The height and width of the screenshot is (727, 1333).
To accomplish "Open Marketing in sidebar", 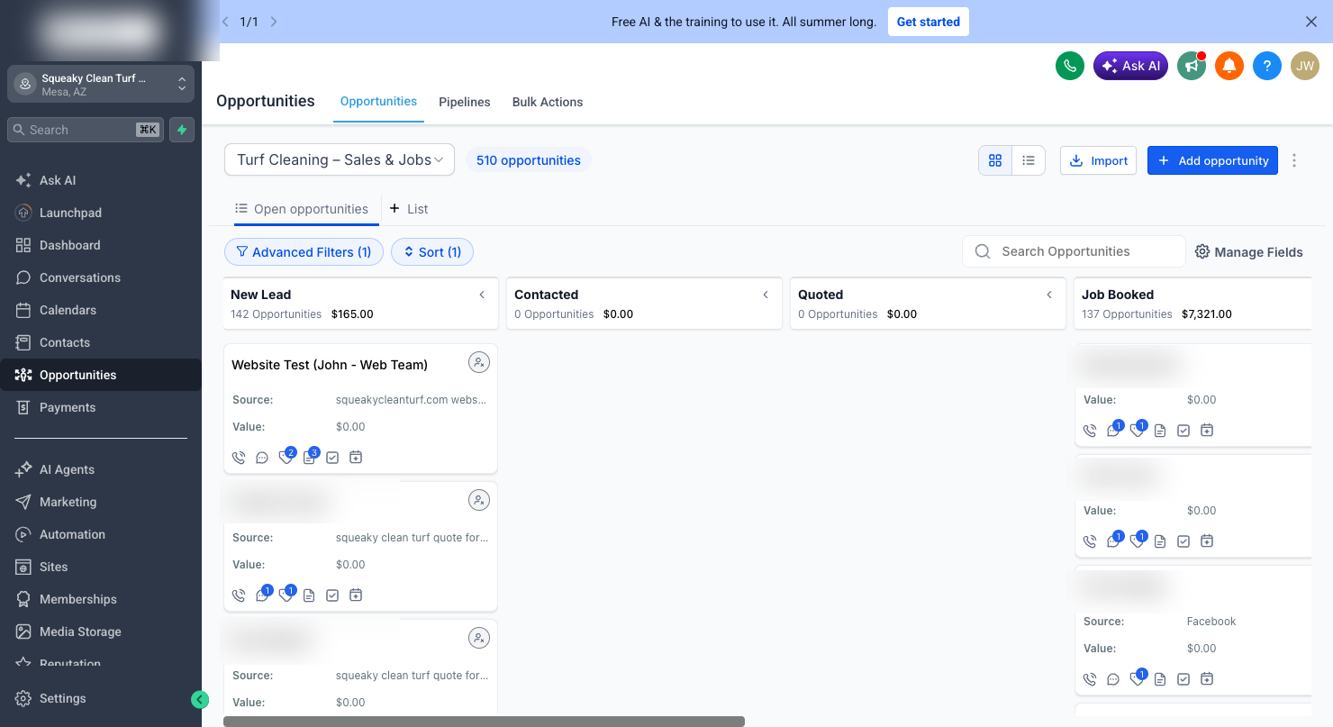I will point(101,502).
